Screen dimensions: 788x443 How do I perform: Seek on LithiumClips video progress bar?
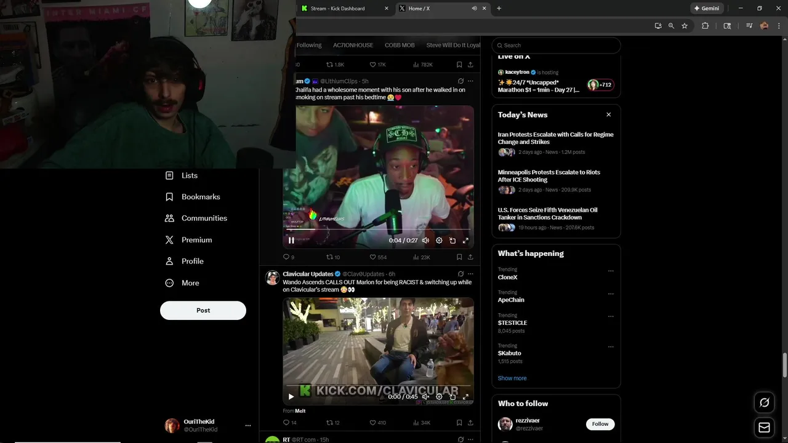pos(379,231)
